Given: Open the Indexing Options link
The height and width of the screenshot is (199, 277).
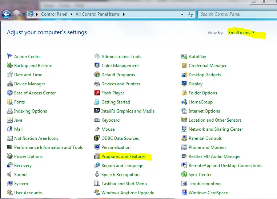Looking at the screenshot, I should (x=31, y=111).
